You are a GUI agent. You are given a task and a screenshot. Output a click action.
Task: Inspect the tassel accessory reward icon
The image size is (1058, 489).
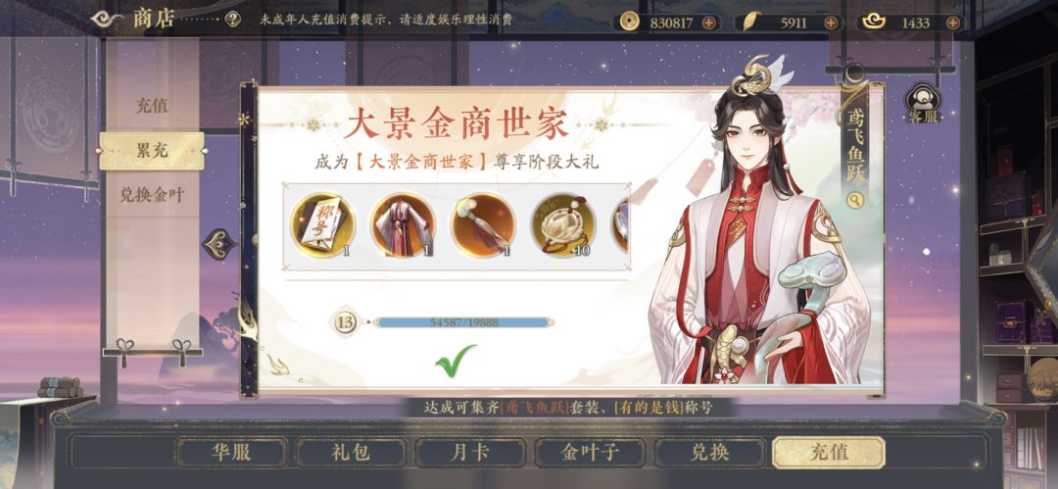pos(483,225)
